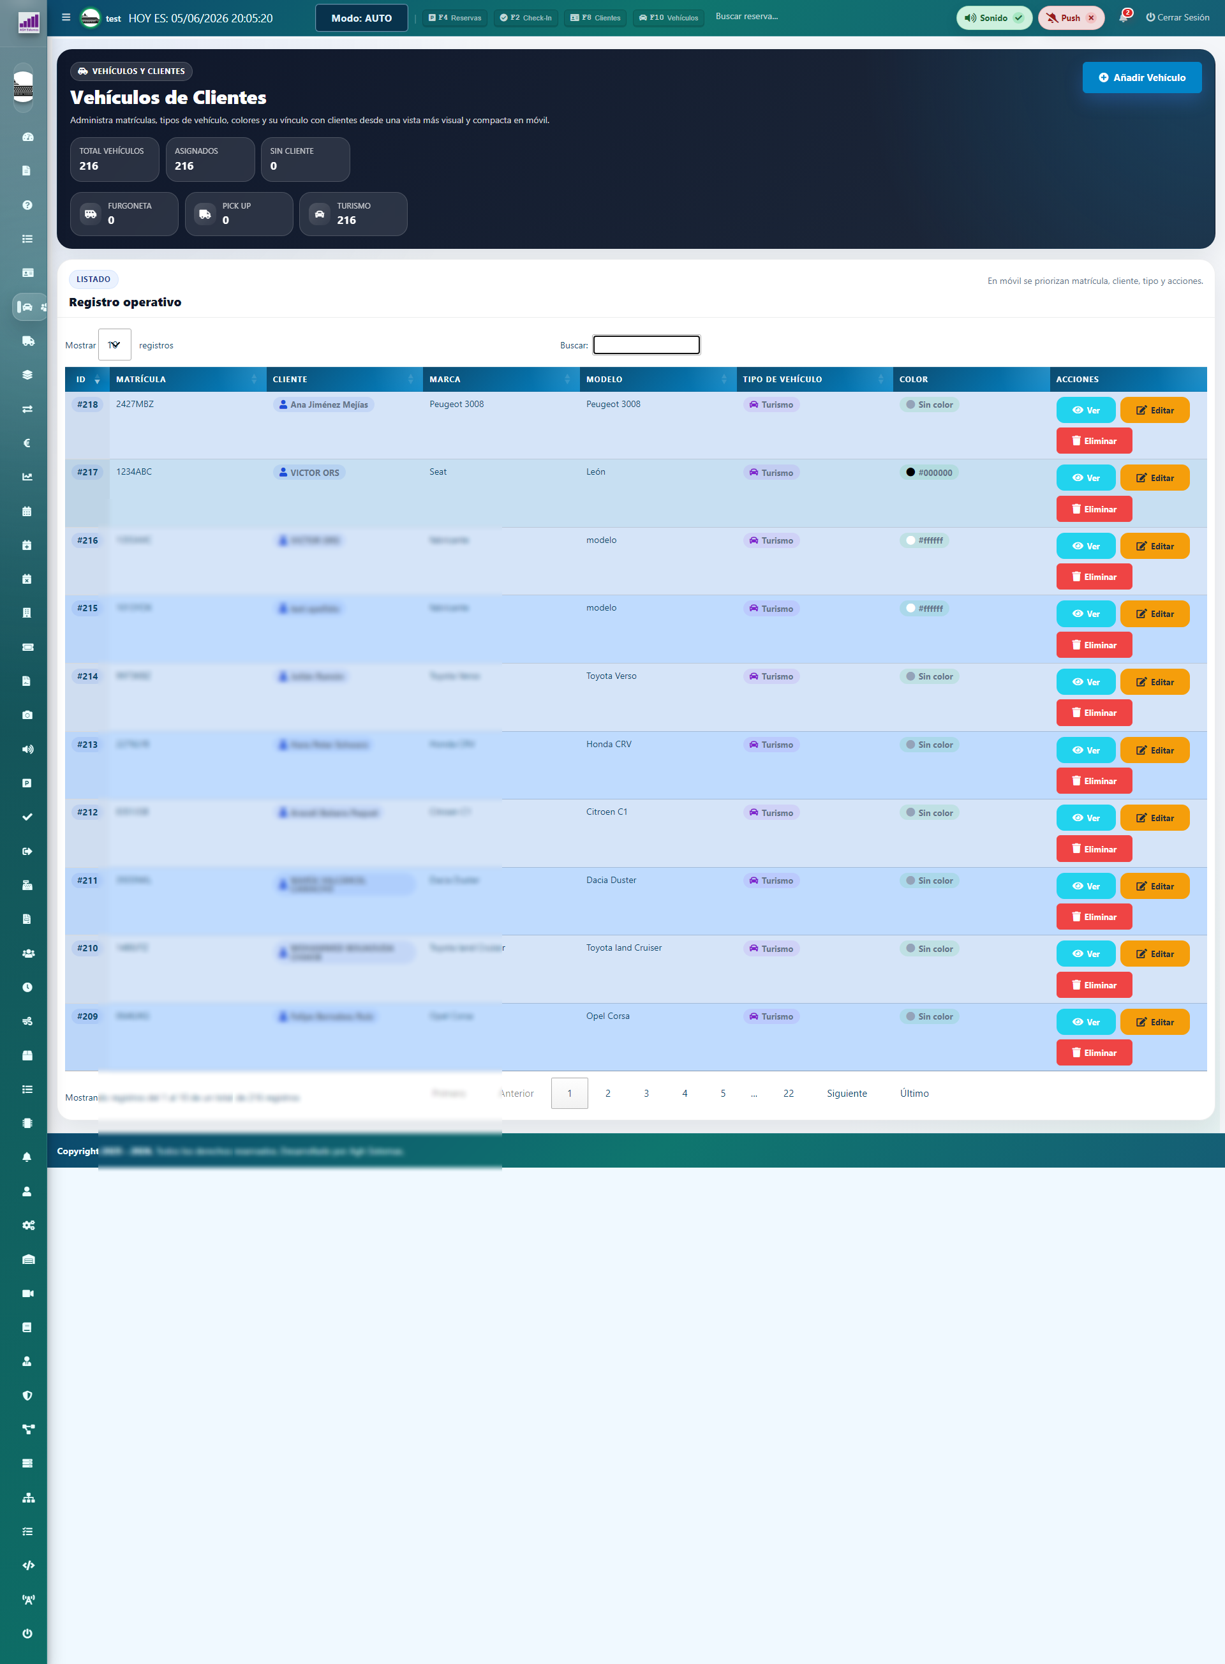Open F10 Vehículos shortcut
1225x1664 pixels.
pos(669,18)
